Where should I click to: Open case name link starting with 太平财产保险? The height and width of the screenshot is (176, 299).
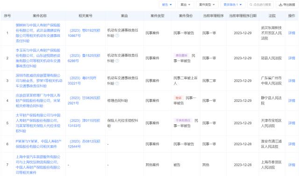click(x=38, y=123)
